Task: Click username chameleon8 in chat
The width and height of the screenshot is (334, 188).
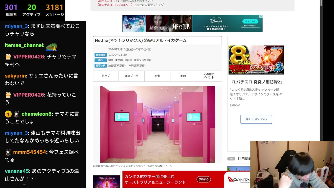Action: (x=37, y=114)
